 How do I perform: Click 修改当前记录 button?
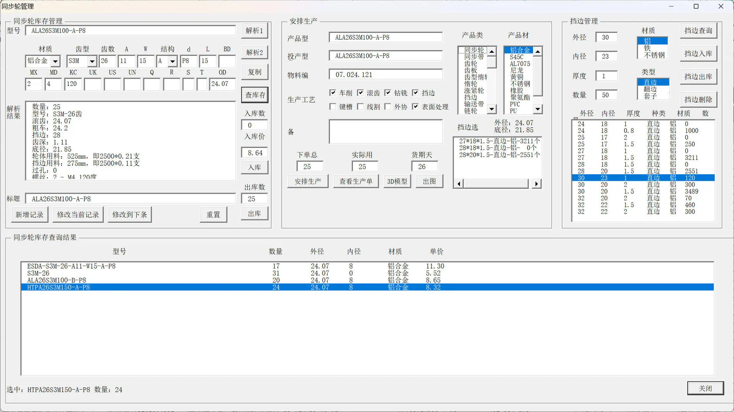coord(78,215)
